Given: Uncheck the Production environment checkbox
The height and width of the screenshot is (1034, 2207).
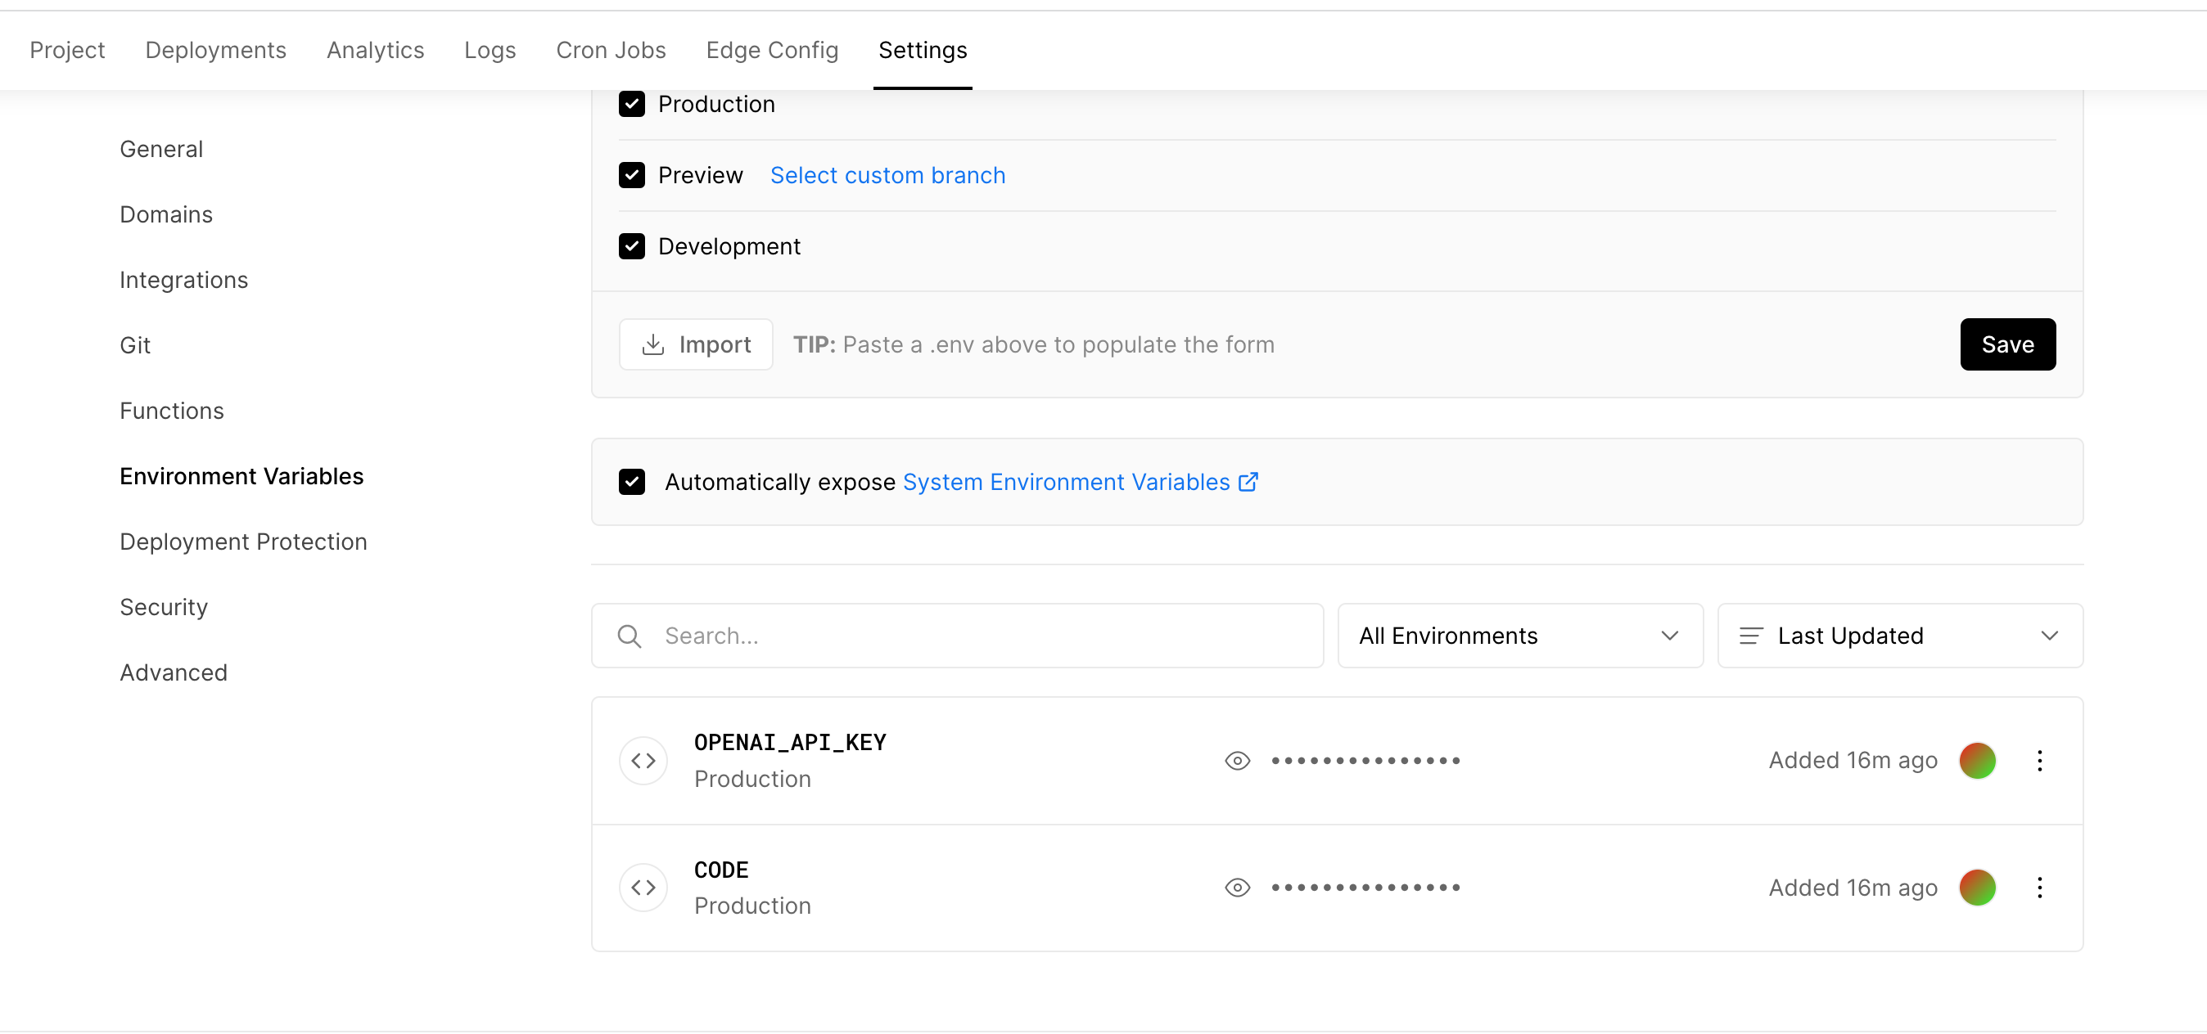Looking at the screenshot, I should click(631, 104).
